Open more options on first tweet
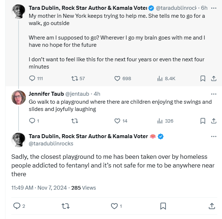Viewport: 222px width, 219px height. tap(214, 8)
